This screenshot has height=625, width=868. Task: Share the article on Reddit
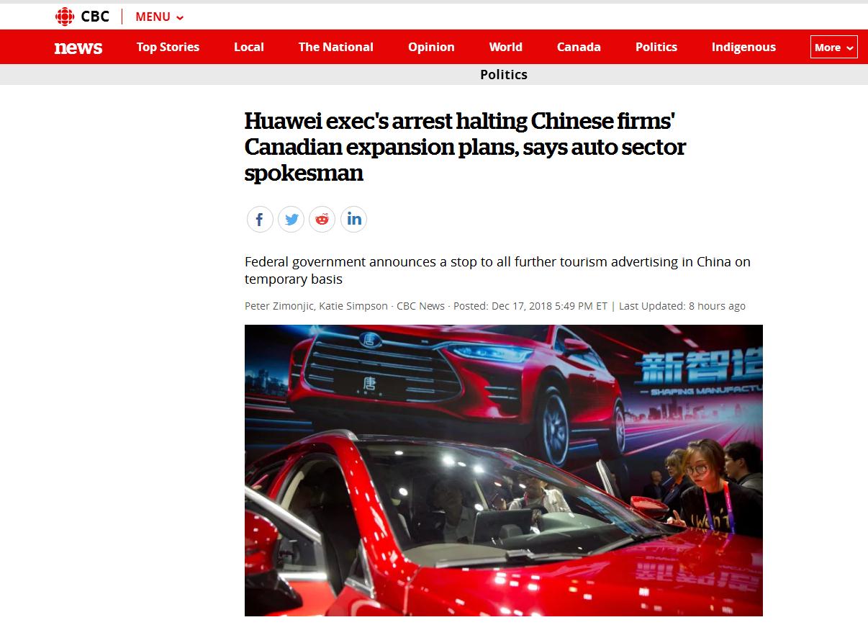tap(322, 219)
